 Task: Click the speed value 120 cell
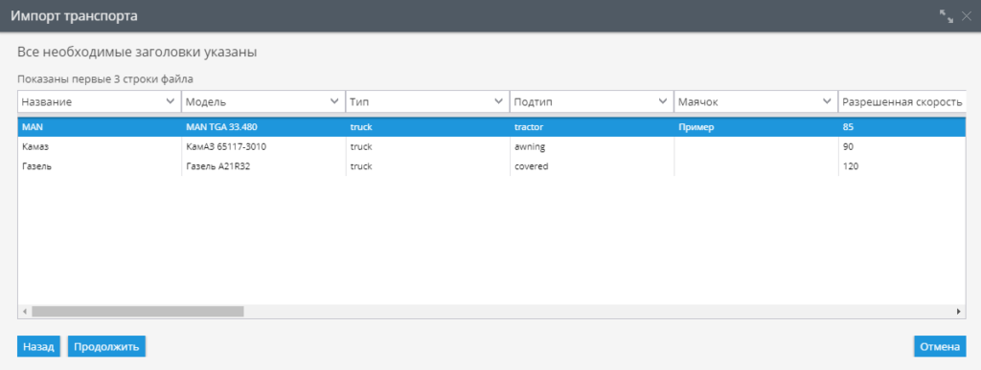[x=902, y=166]
